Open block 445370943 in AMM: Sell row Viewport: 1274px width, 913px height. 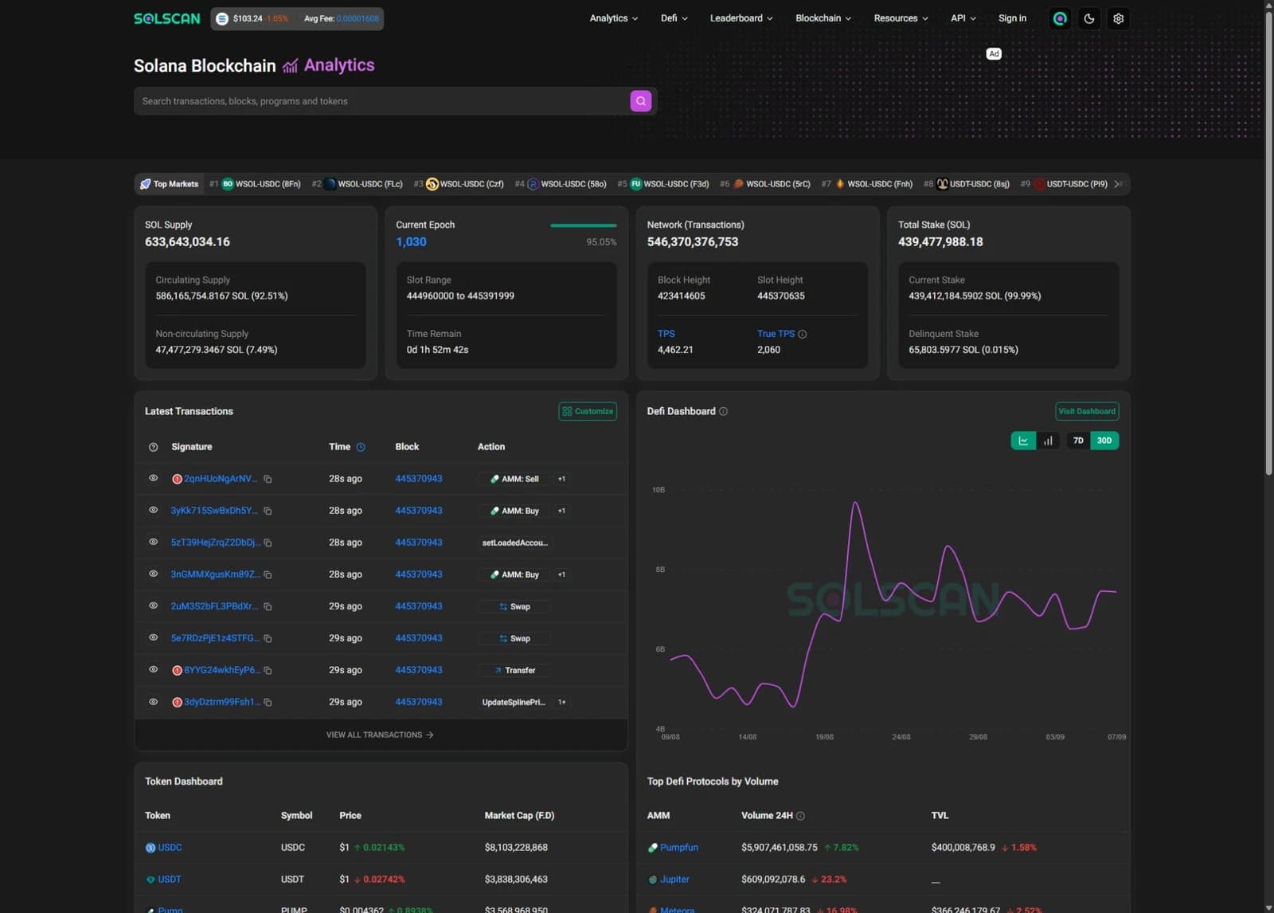pyautogui.click(x=419, y=479)
